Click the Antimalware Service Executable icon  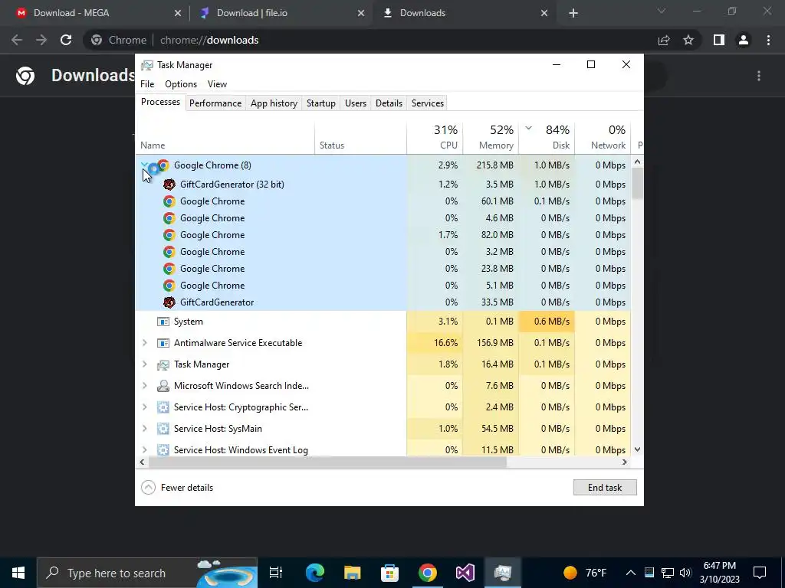[163, 343]
